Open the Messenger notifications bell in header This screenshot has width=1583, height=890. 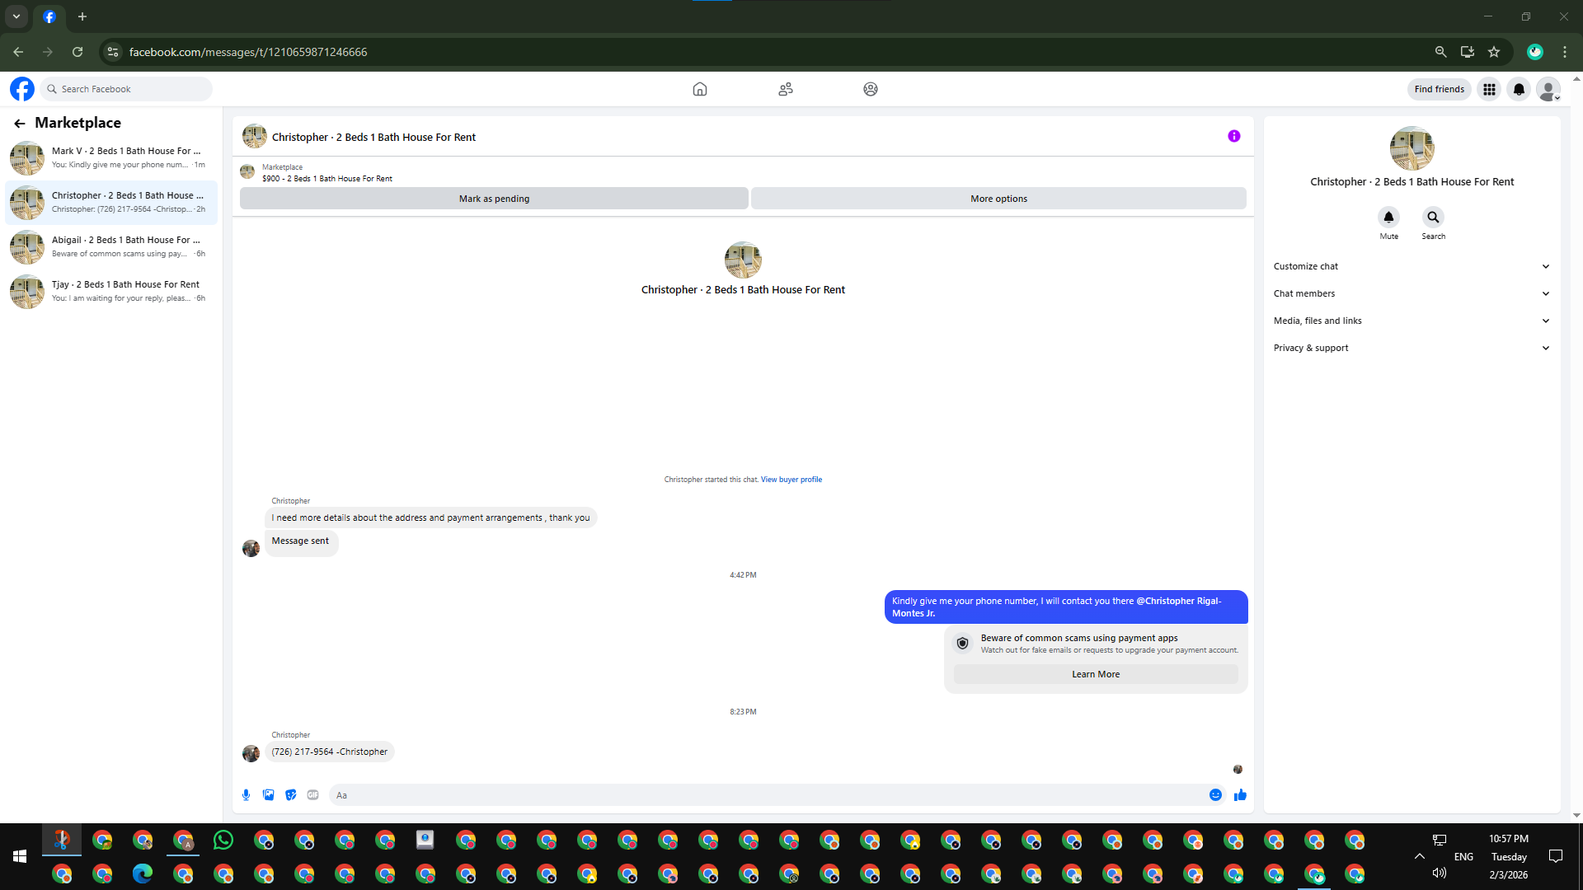point(1519,89)
